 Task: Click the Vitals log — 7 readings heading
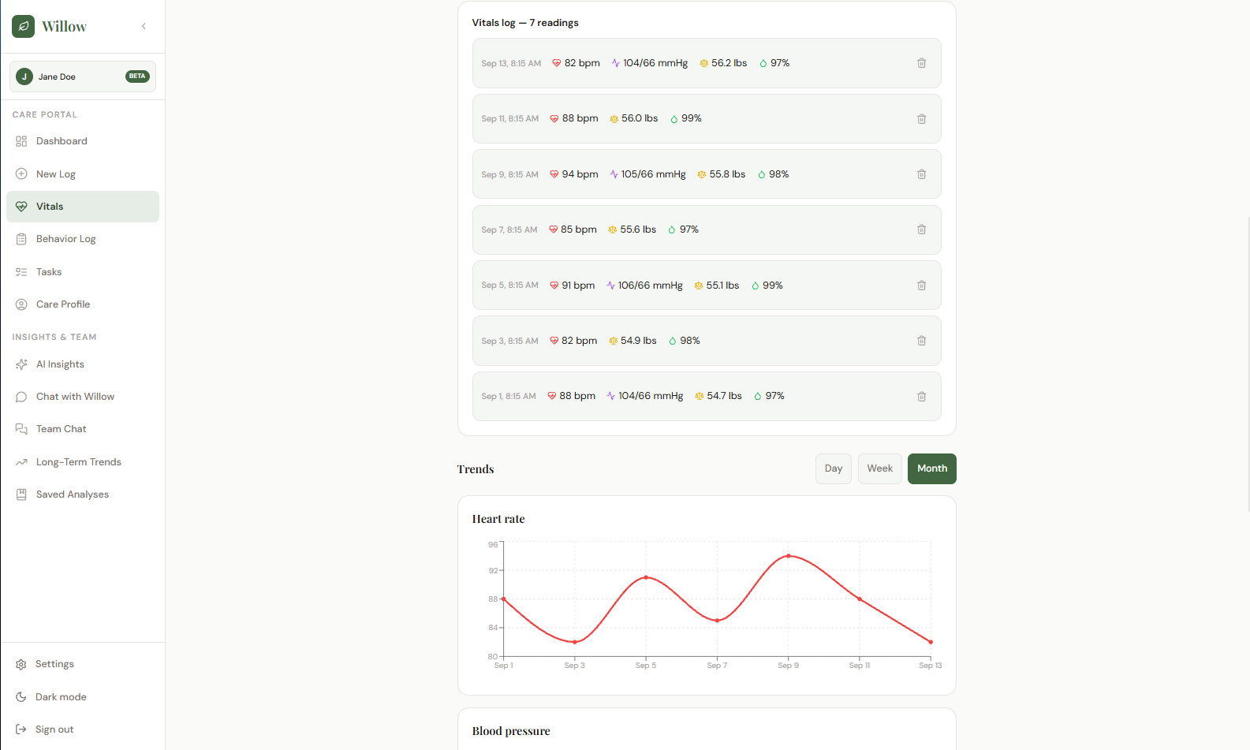pyautogui.click(x=525, y=23)
